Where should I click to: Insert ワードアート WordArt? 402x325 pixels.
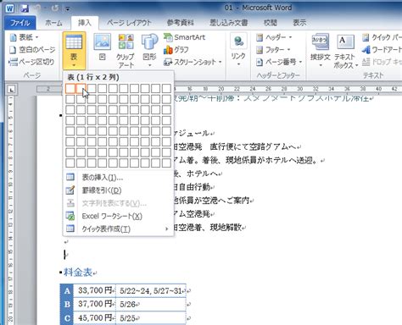tap(382, 50)
